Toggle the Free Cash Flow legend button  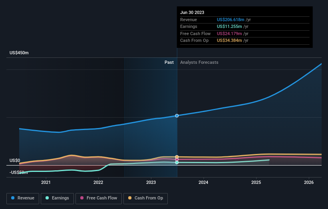[x=99, y=198]
